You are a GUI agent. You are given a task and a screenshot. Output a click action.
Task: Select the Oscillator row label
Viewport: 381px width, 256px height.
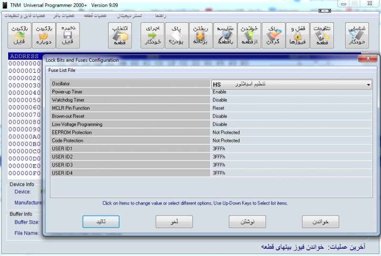[x=130, y=84]
